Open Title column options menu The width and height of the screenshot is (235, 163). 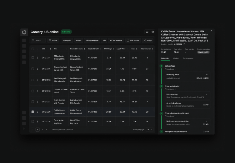(x=66, y=49)
